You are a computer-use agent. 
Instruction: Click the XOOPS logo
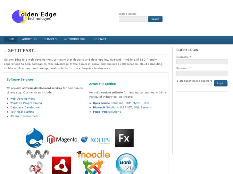click(x=96, y=140)
